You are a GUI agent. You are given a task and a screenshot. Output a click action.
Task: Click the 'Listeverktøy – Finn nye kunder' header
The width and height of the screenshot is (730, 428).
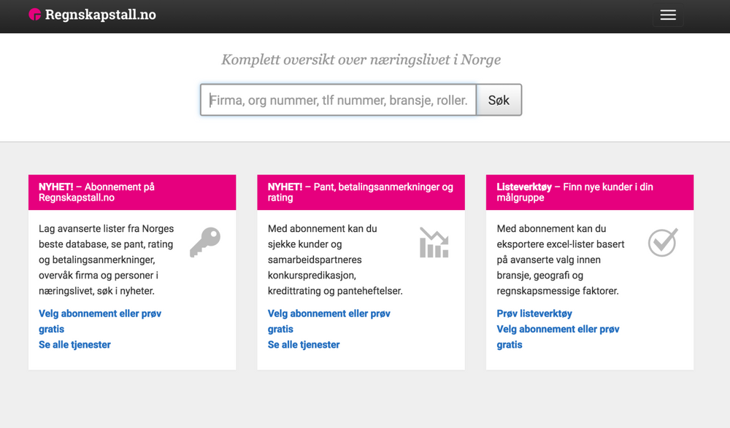point(590,192)
